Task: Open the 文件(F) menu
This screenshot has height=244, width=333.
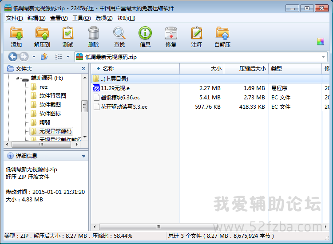Action: pyautogui.click(x=15, y=18)
